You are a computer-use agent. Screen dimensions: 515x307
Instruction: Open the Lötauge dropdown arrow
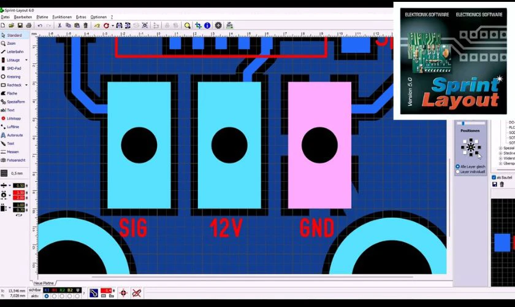(26, 60)
